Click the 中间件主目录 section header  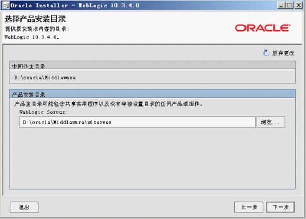152,65
